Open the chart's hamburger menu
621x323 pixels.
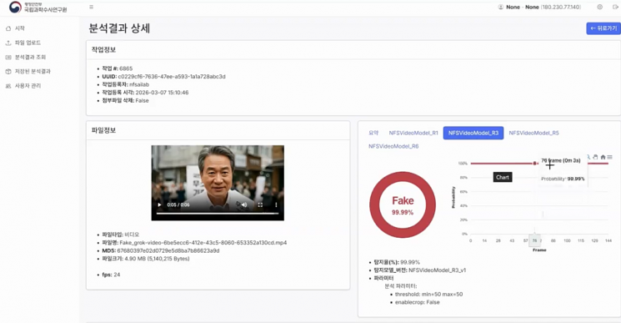tap(610, 157)
